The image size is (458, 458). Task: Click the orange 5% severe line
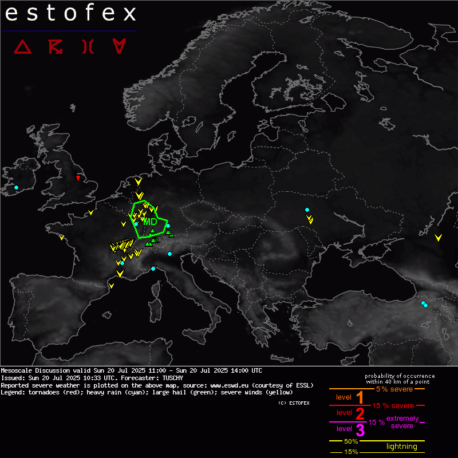click(377, 389)
